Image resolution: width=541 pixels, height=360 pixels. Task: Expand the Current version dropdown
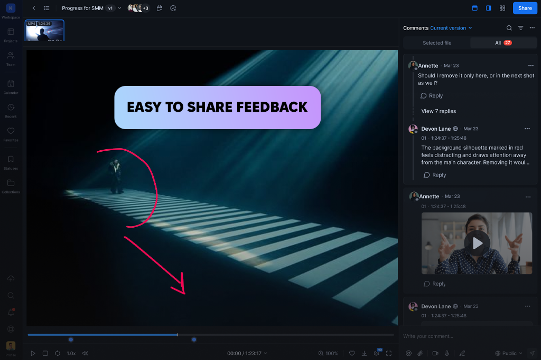tap(451, 28)
